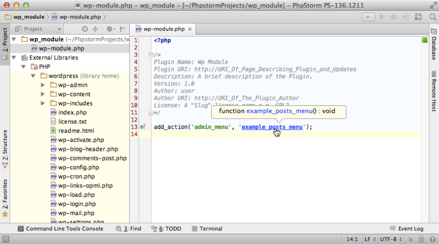The width and height of the screenshot is (439, 244).
Task: Expand the wp-content folder
Action: 43,94
